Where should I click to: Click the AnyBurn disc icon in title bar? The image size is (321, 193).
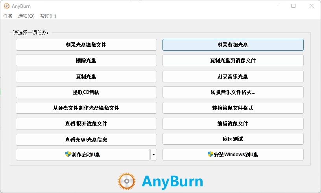pyautogui.click(x=7, y=6)
